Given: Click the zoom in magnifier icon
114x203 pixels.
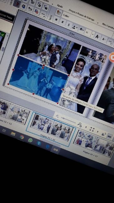Looking at the screenshot, I should 80,125.
